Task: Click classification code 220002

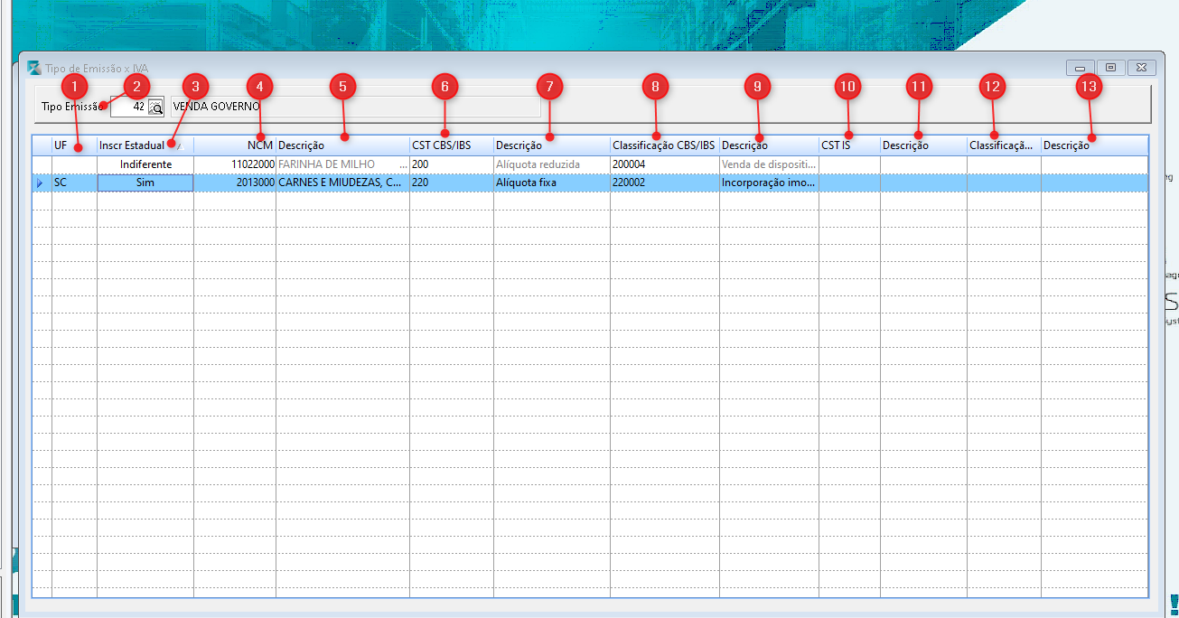Action: (665, 183)
